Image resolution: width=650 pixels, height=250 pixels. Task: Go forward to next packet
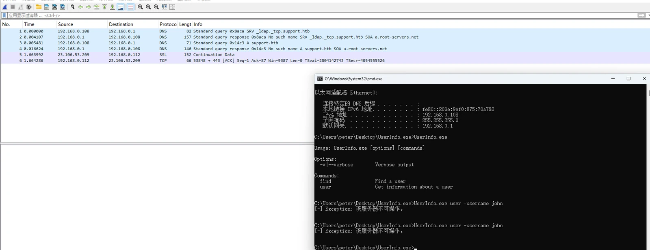pyautogui.click(x=89, y=7)
